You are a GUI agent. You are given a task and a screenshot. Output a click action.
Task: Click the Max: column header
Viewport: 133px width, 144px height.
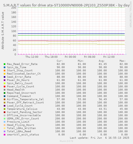coord(123,61)
